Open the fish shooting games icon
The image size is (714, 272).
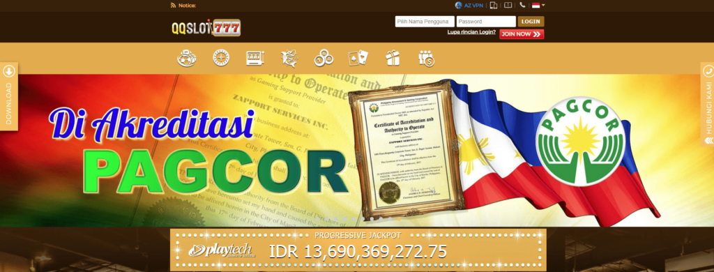pyautogui.click(x=289, y=59)
